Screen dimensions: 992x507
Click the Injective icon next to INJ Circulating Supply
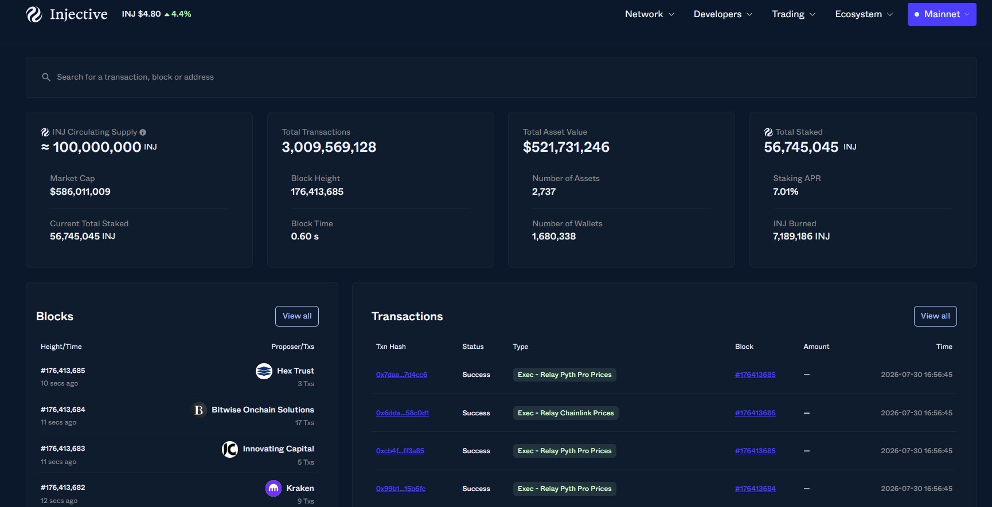pos(45,132)
